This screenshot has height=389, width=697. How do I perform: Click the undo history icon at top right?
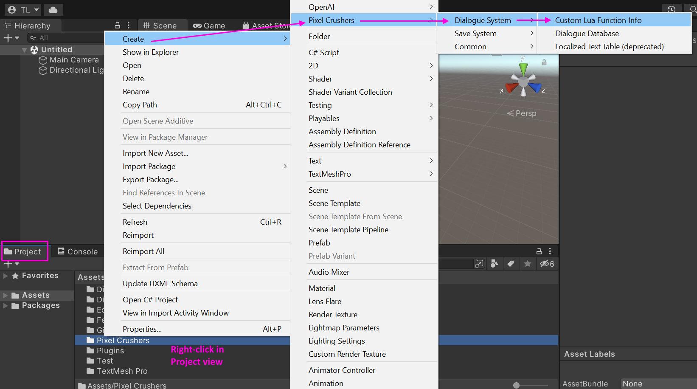coord(672,9)
